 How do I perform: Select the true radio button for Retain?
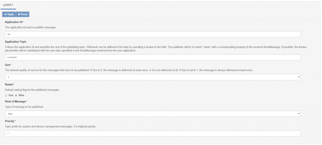[6, 95]
